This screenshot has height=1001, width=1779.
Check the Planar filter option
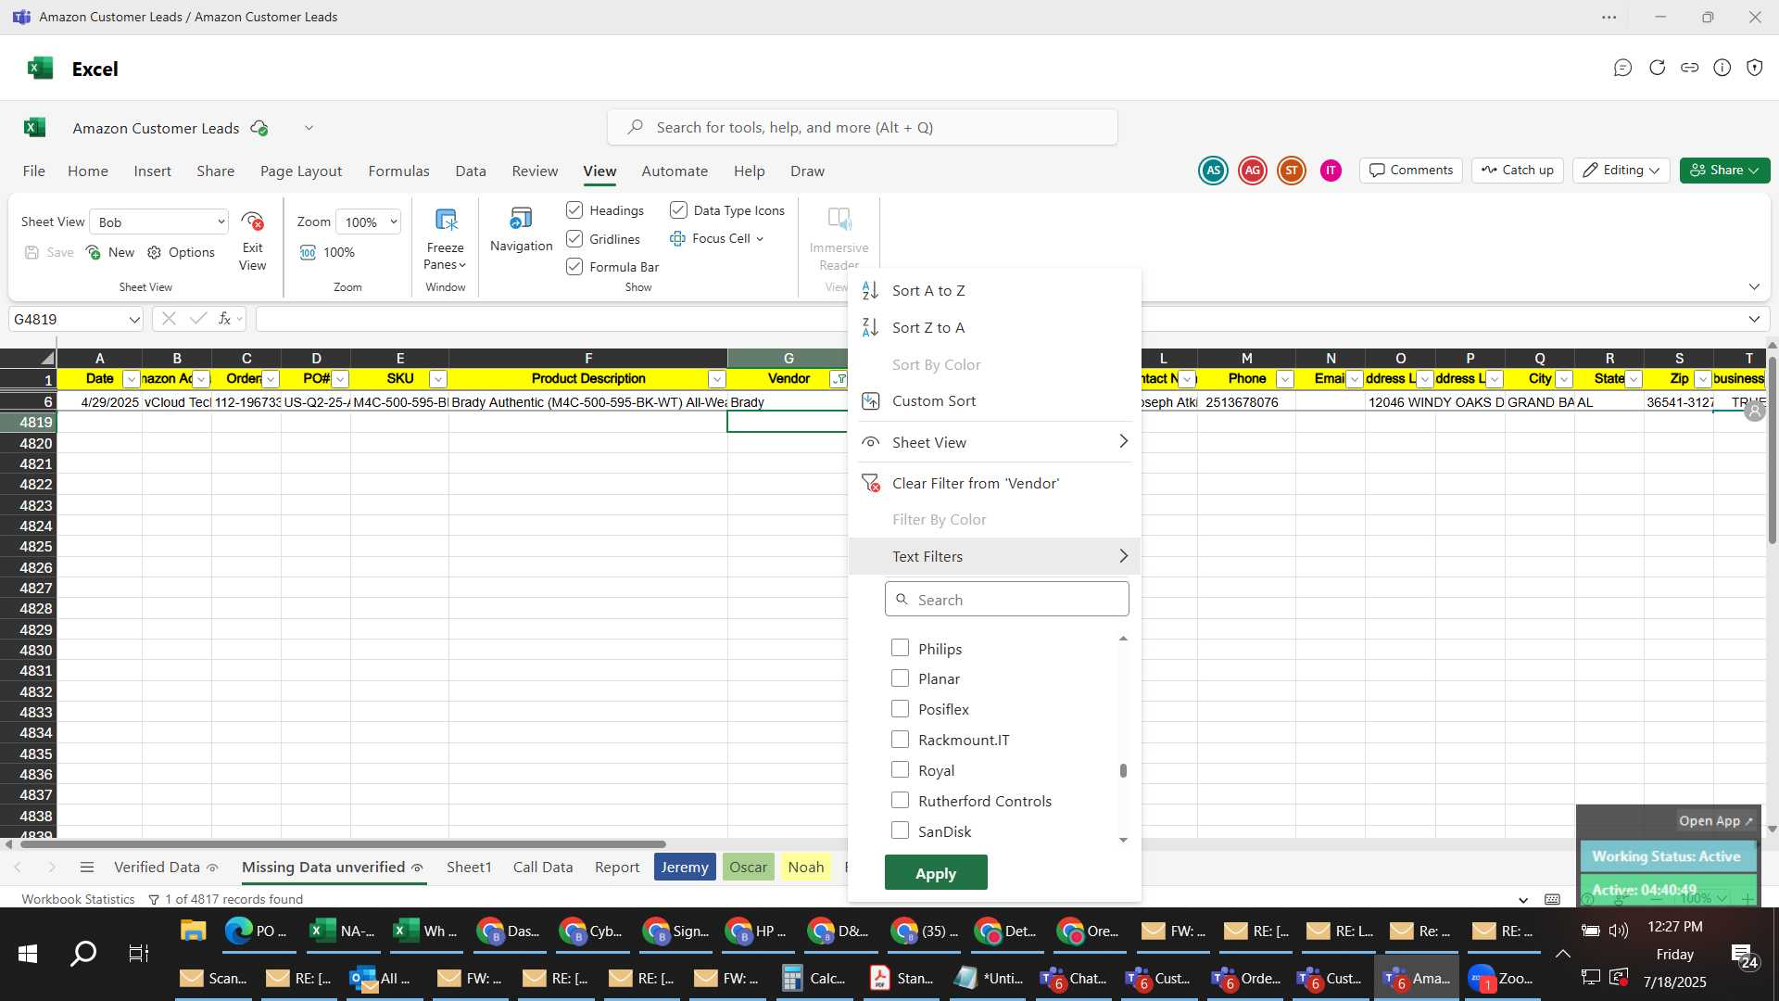coord(900,678)
